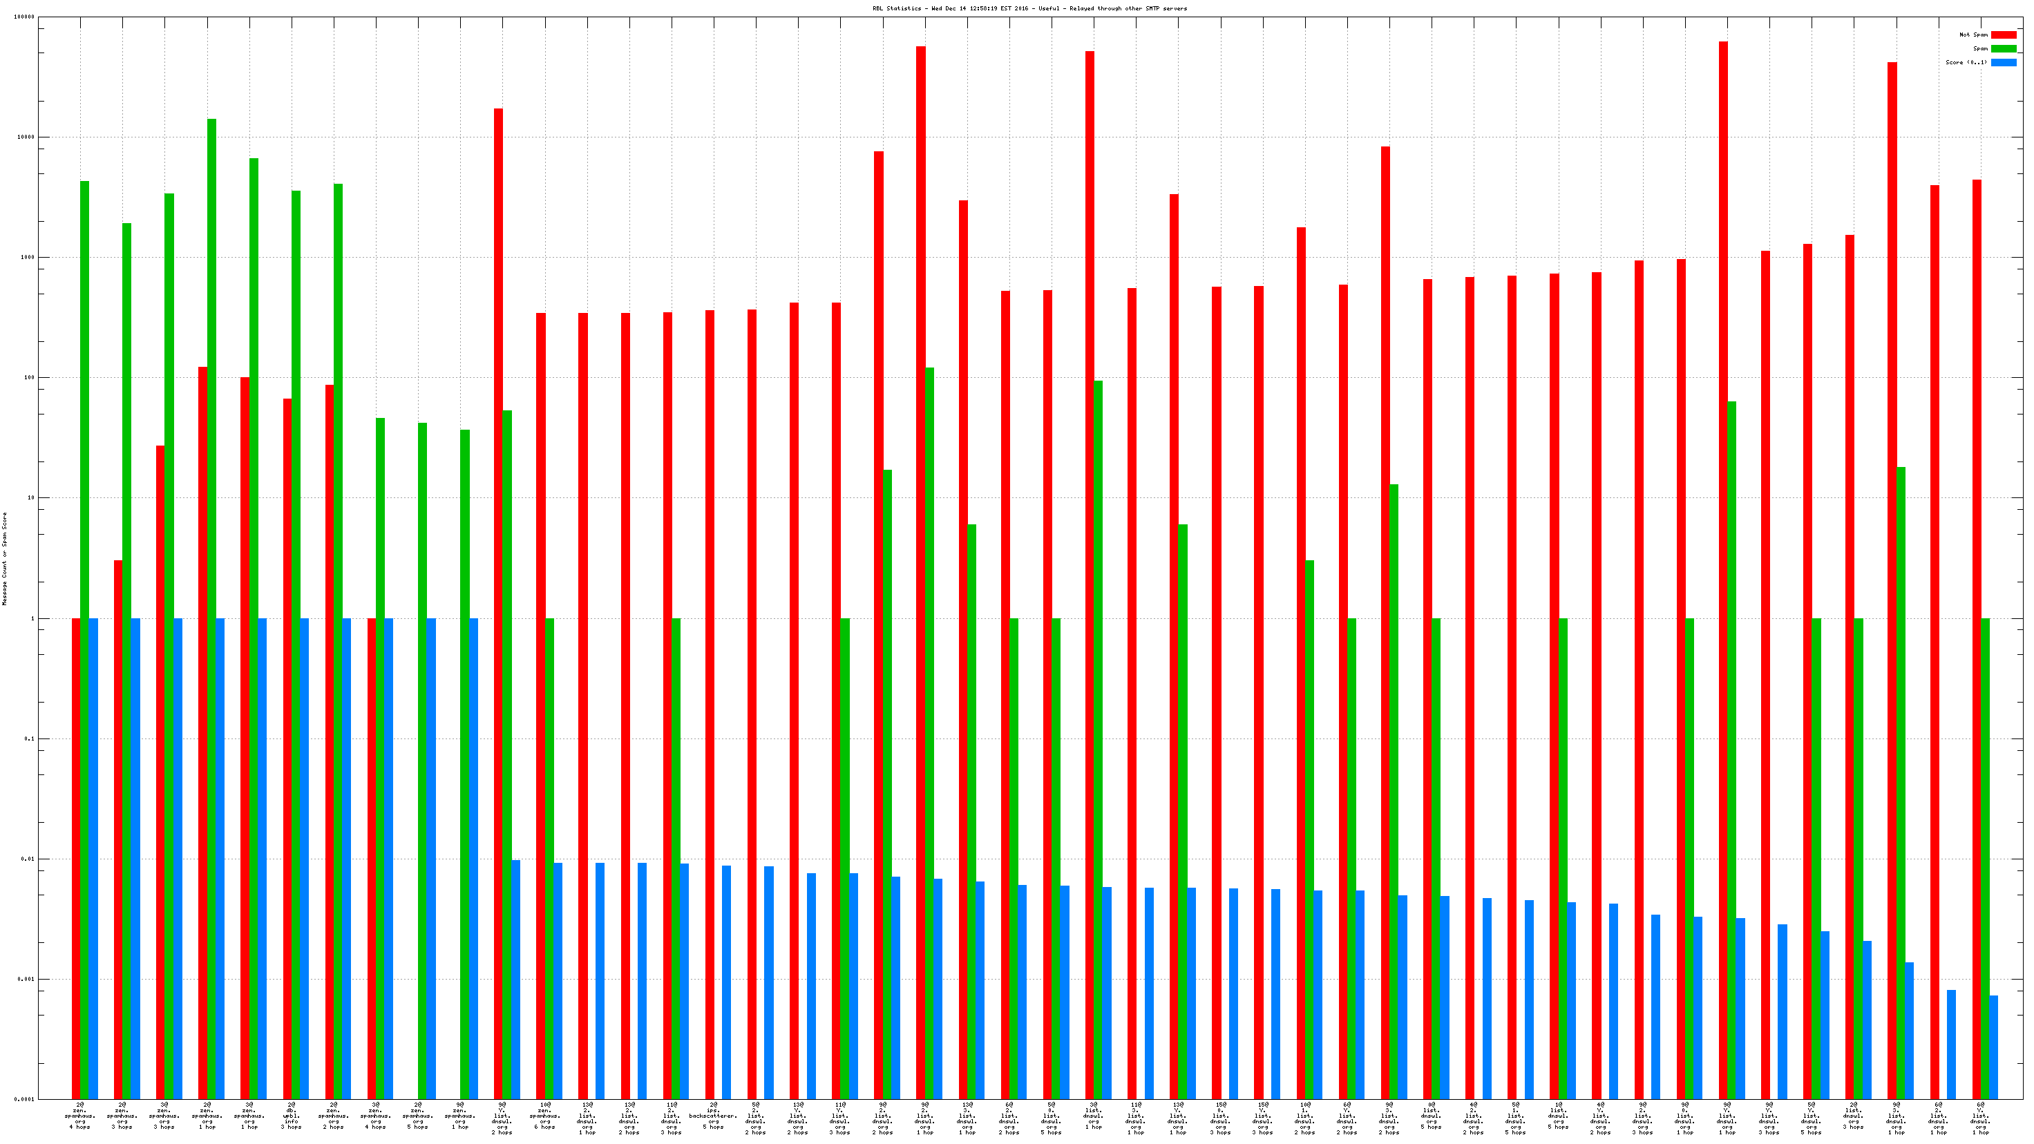Click the 'Message Count or Spam Score' axis title
The height and width of the screenshot is (1144, 2034).
pyautogui.click(x=5, y=558)
